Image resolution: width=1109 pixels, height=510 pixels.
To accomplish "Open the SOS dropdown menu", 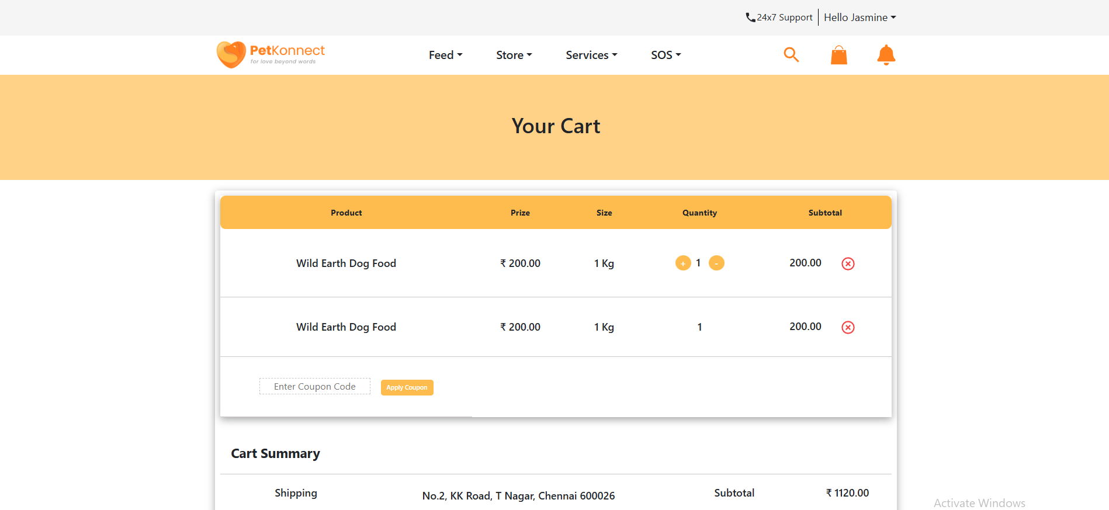I will point(666,55).
